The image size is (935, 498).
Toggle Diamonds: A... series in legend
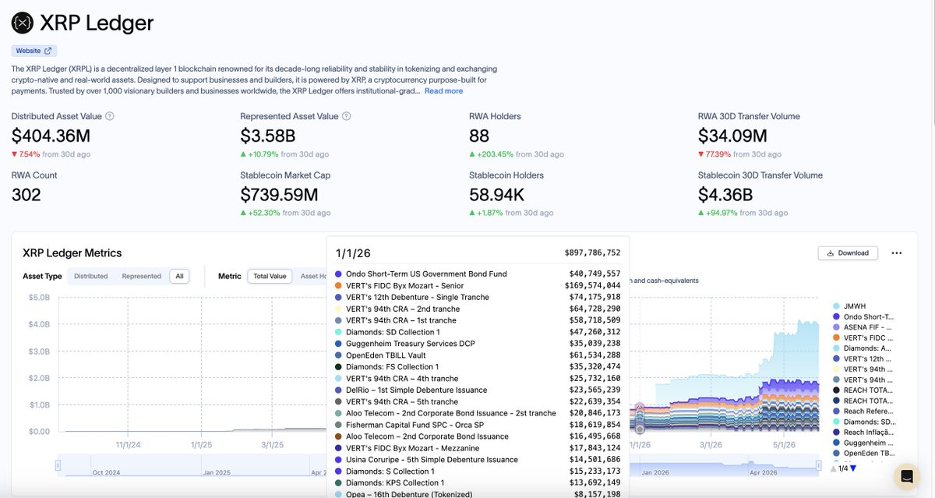863,348
